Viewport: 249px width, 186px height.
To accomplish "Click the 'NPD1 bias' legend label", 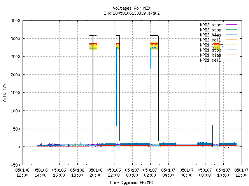I will click(x=210, y=55).
